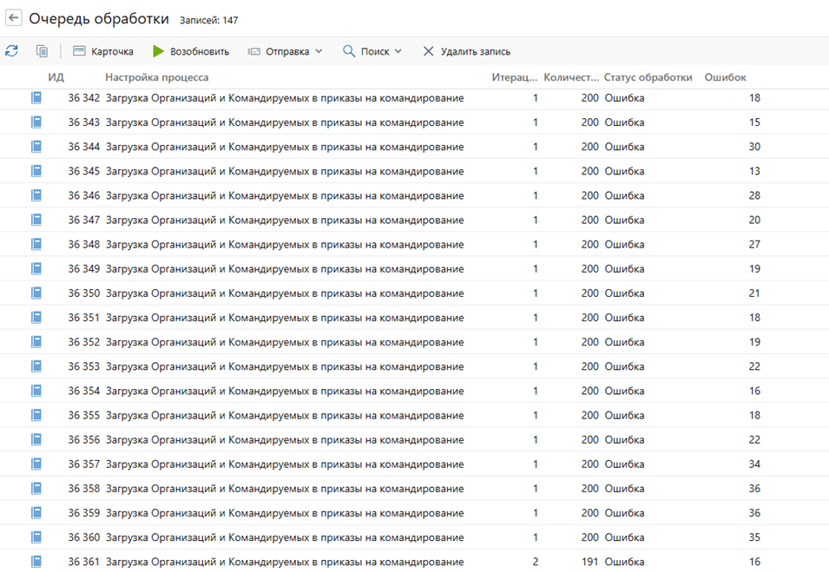Click the Статус обработки column header
This screenshot has width=829, height=573.
pyautogui.click(x=648, y=77)
